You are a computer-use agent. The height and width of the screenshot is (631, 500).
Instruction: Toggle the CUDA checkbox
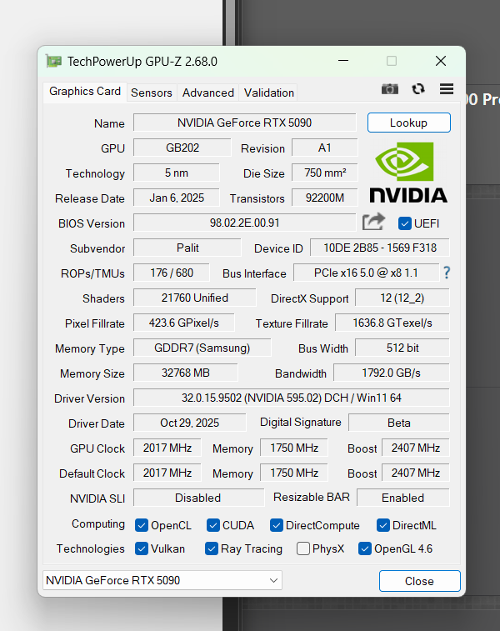coord(213,525)
